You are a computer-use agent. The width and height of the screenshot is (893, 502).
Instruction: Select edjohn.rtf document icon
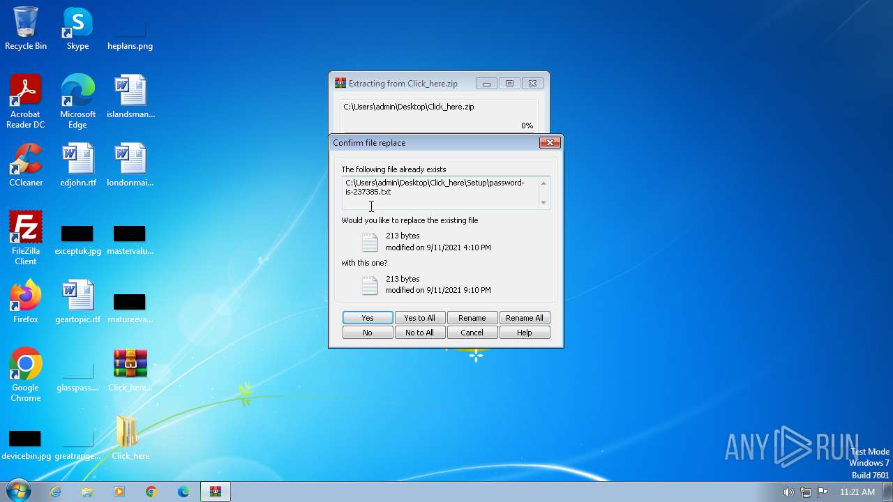(x=77, y=165)
